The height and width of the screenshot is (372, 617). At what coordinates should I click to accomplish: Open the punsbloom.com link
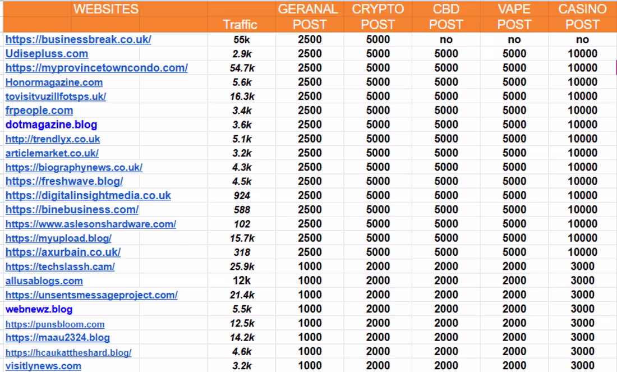pos(55,324)
